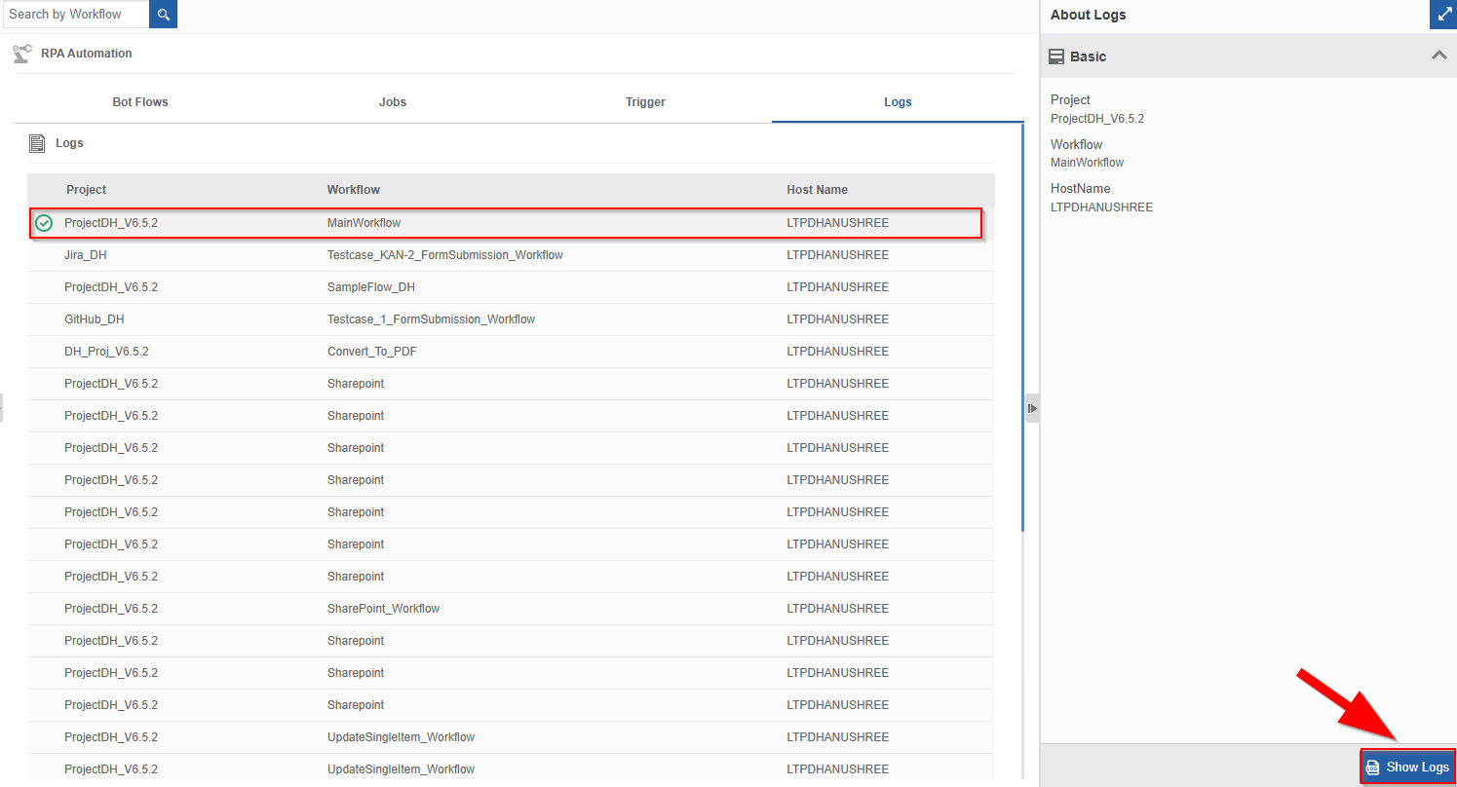Click the Basic section panel icon
Image resolution: width=1457 pixels, height=787 pixels.
point(1056,56)
